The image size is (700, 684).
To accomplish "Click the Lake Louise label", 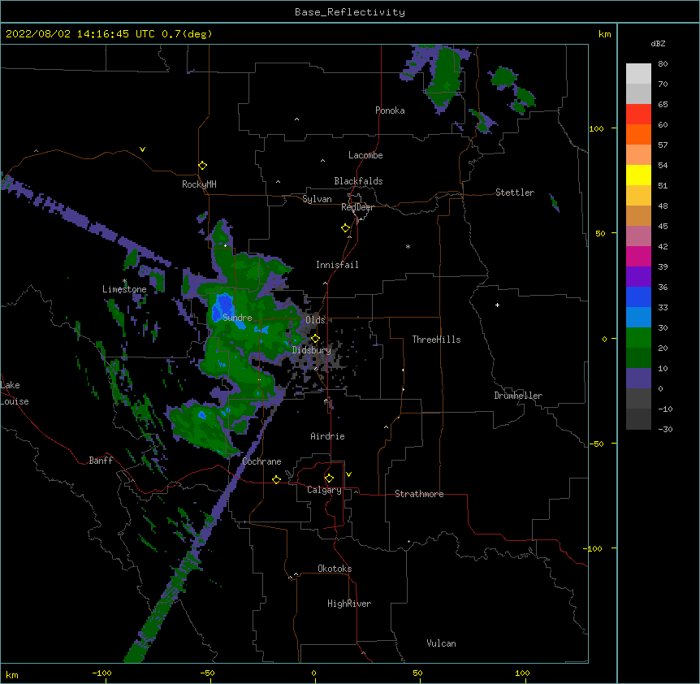I will 15,393.
